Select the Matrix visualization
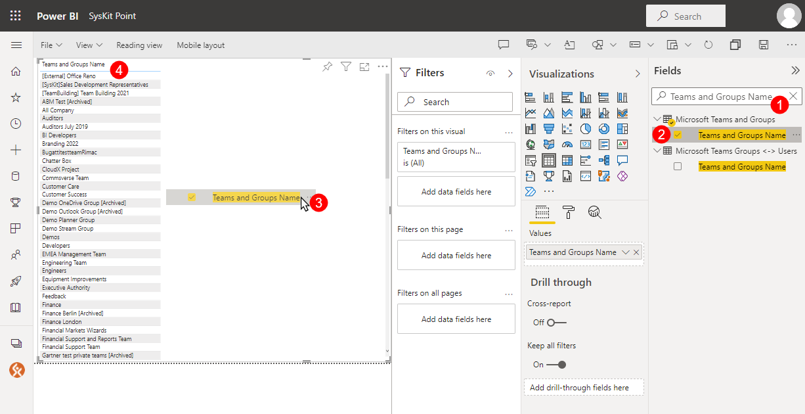Viewport: 805px width, 414px height. tap(567, 160)
